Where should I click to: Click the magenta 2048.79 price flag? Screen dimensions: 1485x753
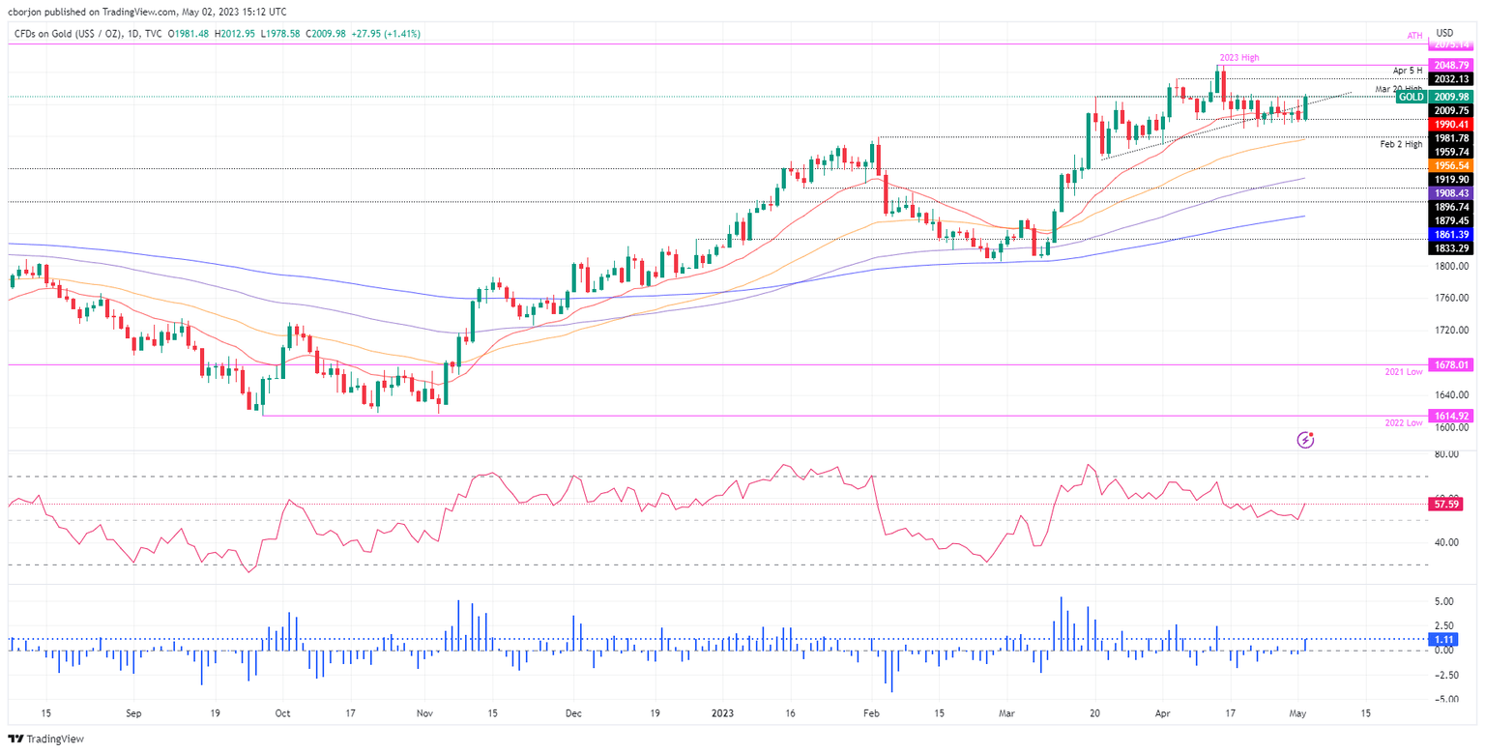[x=1451, y=65]
